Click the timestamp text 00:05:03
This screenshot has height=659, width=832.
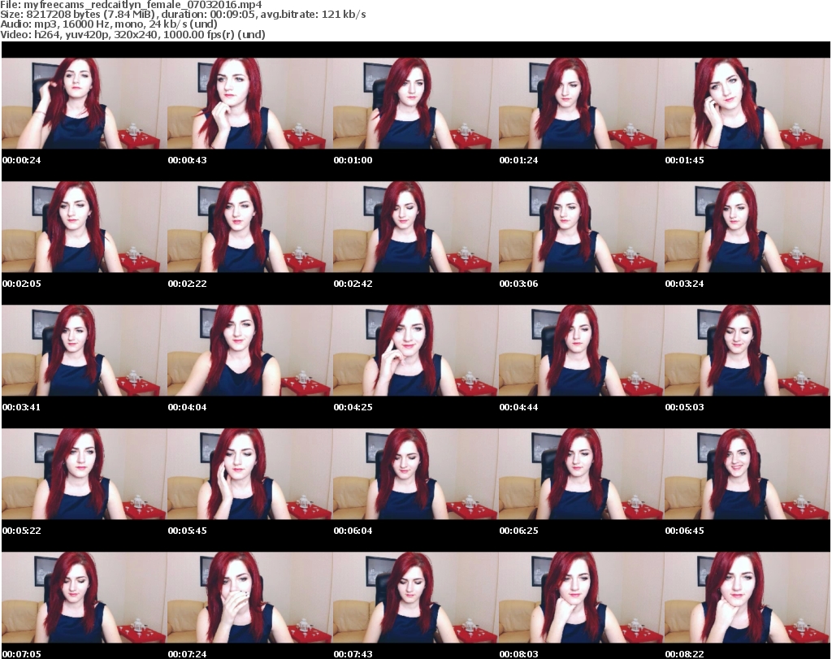click(684, 407)
